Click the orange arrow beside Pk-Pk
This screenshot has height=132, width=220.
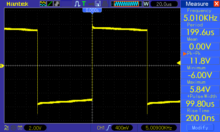(x=185, y=54)
